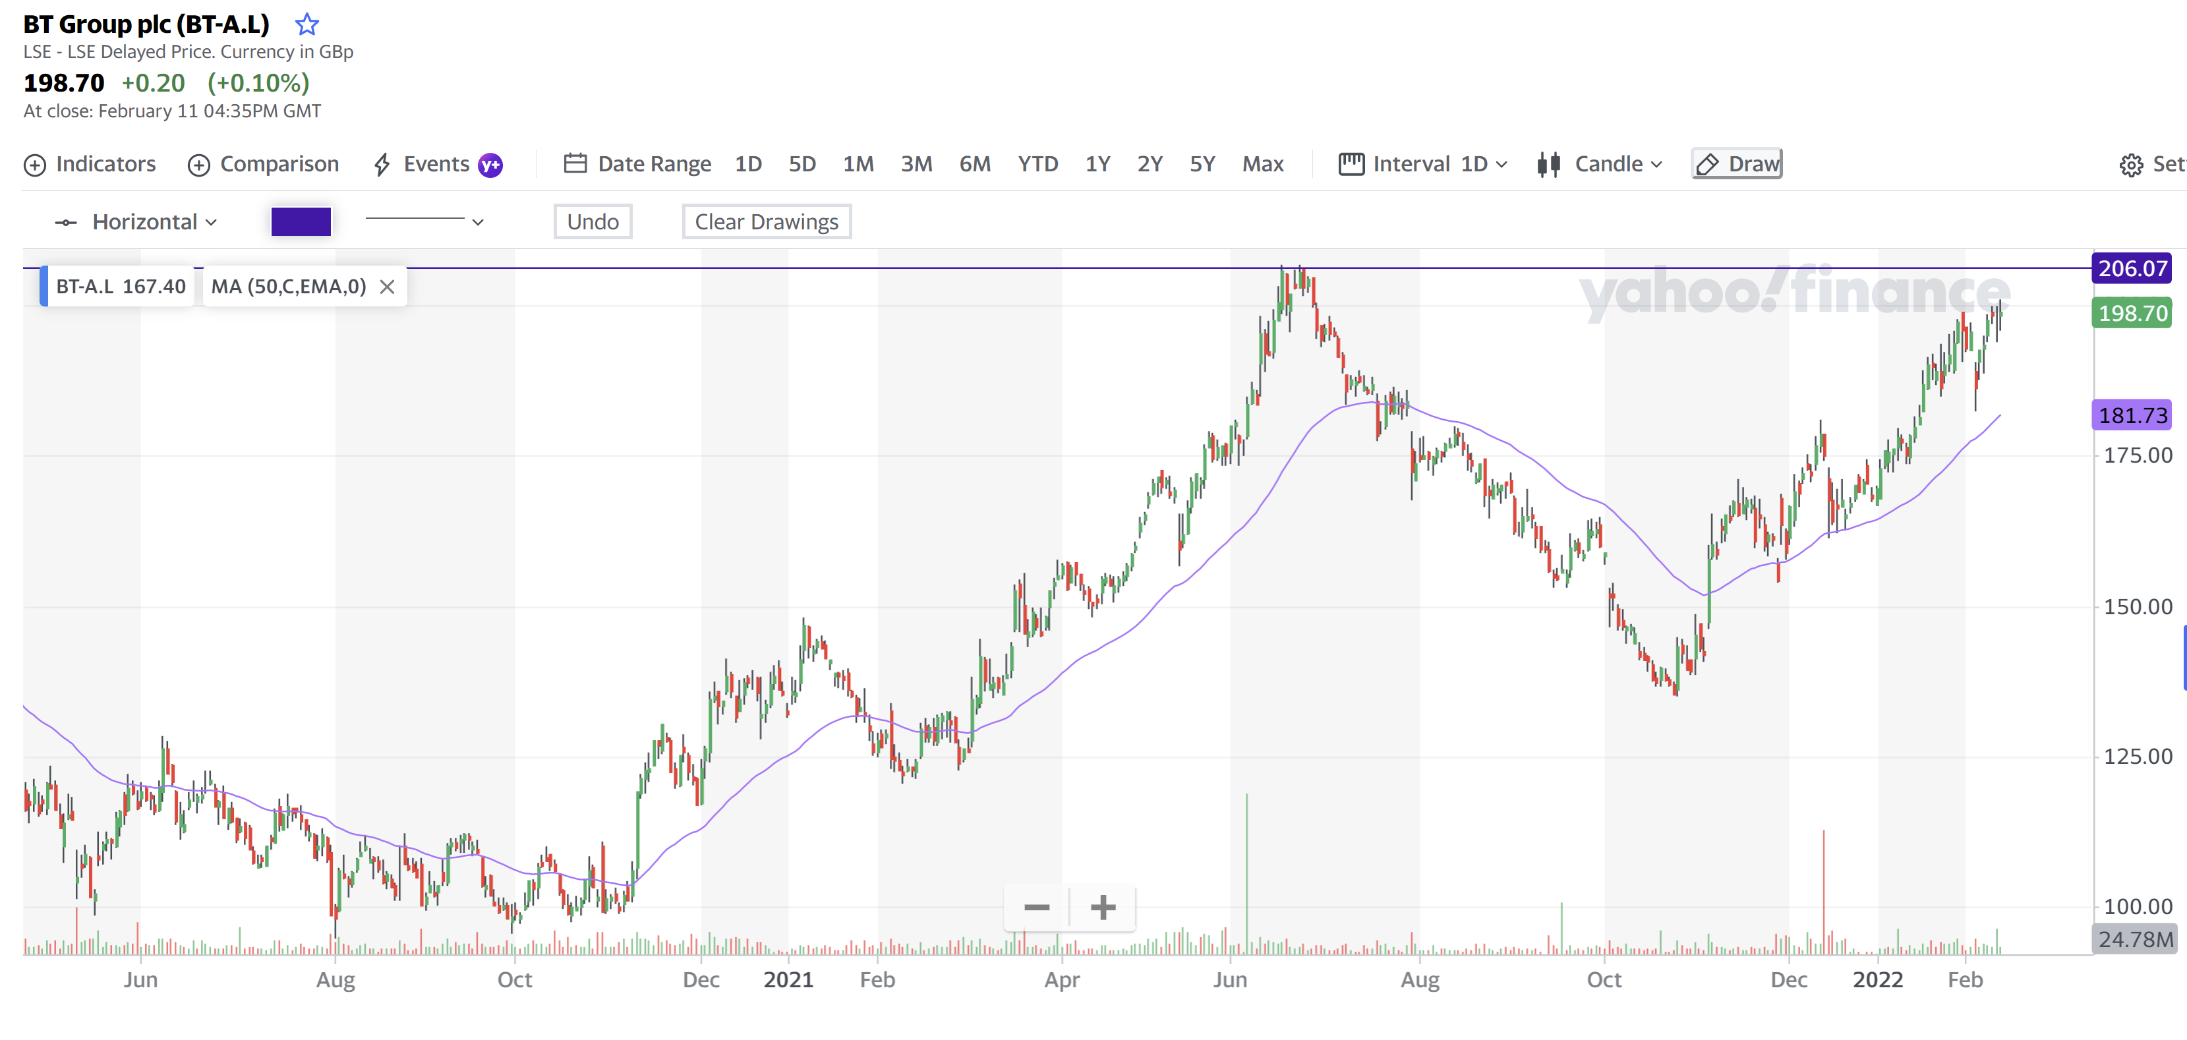Click the Indicators plus icon
Image resolution: width=2187 pixels, height=1040 pixels.
pyautogui.click(x=35, y=165)
